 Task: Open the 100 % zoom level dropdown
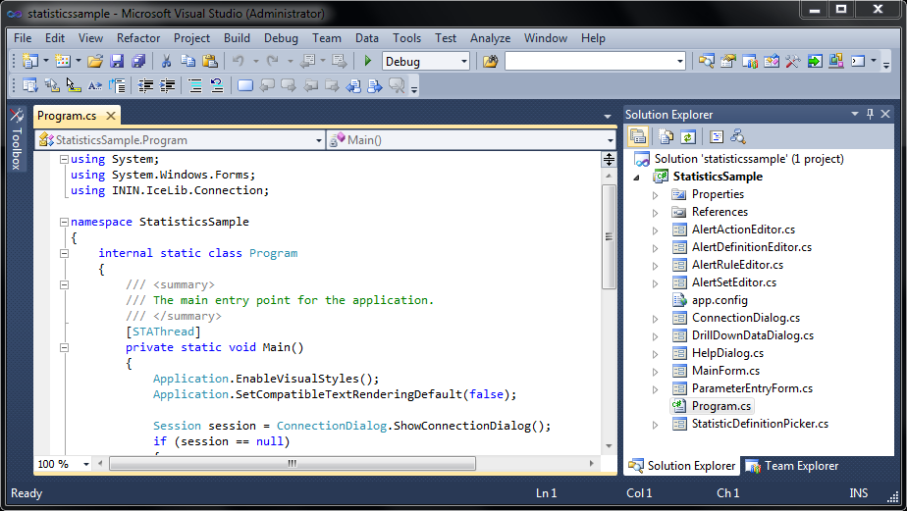point(85,464)
